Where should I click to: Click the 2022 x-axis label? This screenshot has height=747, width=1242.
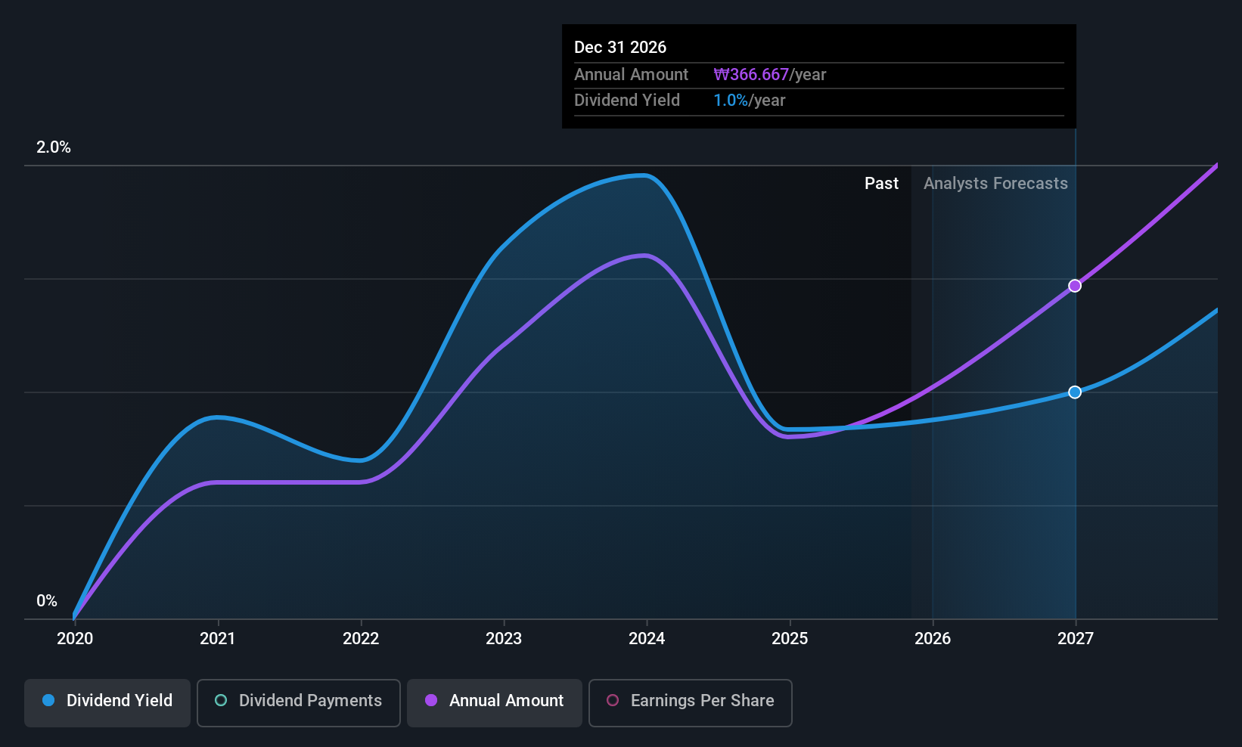tap(361, 639)
